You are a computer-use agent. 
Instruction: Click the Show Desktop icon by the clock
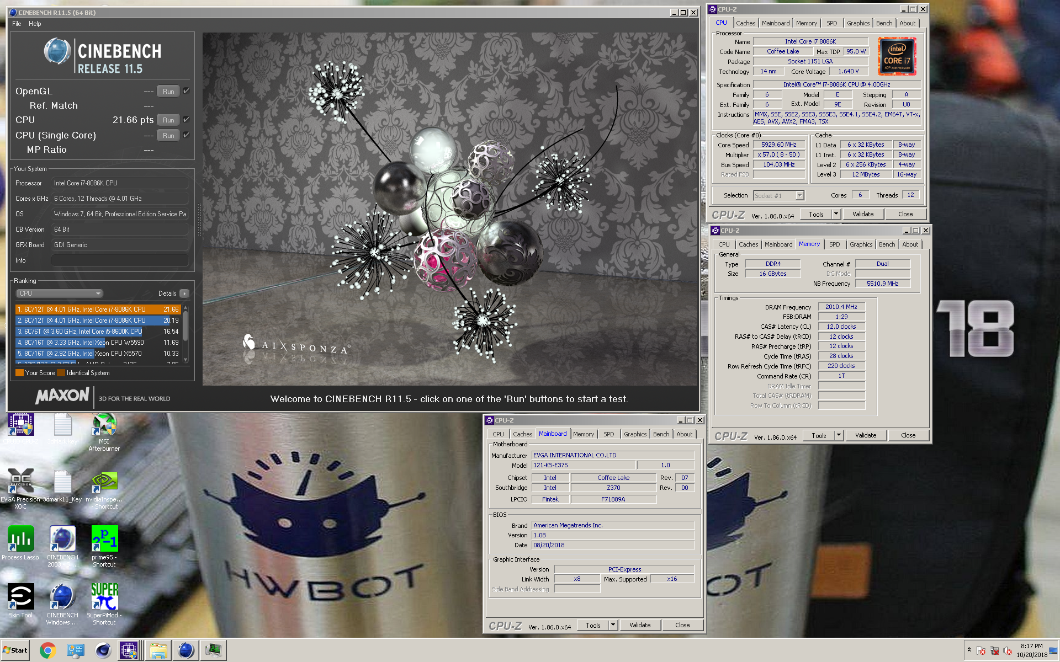(x=1054, y=650)
